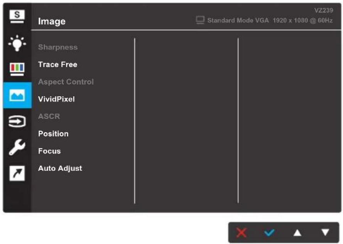Move selection down with down arrow
Image resolution: width=343 pixels, height=244 pixels.
click(x=325, y=232)
